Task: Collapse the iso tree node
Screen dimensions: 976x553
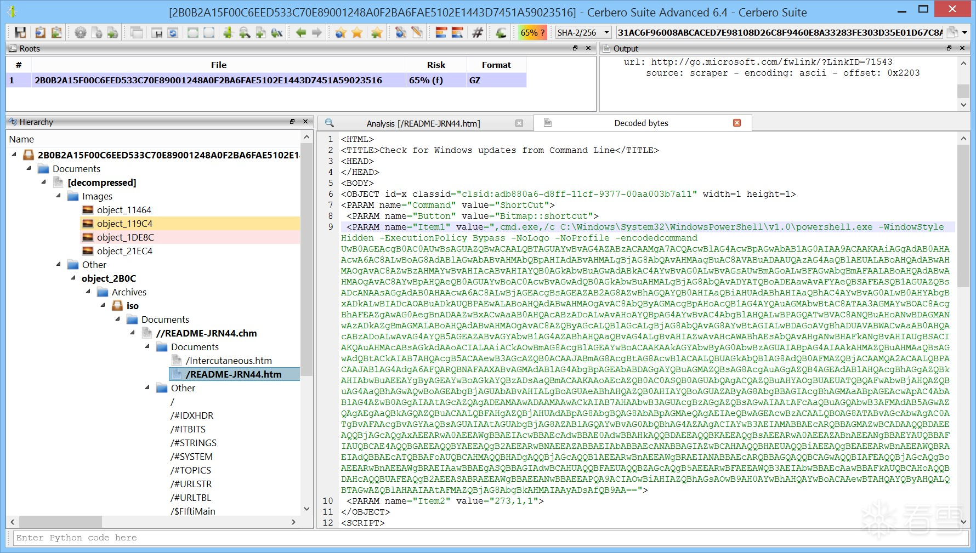Action: click(x=103, y=306)
